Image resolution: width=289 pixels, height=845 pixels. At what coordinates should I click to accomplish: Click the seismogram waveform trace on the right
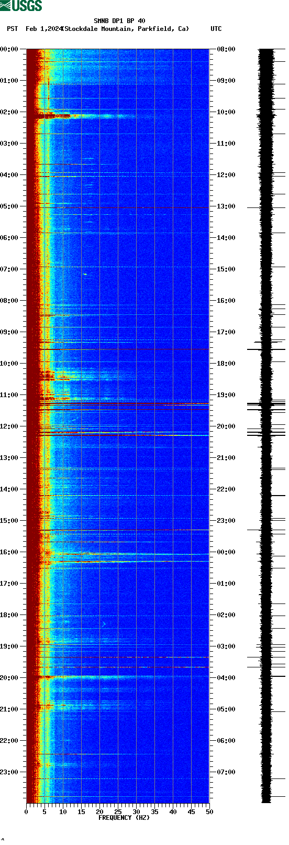pos(266,426)
